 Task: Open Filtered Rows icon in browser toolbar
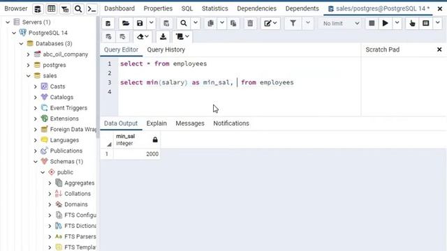(x=65, y=9)
